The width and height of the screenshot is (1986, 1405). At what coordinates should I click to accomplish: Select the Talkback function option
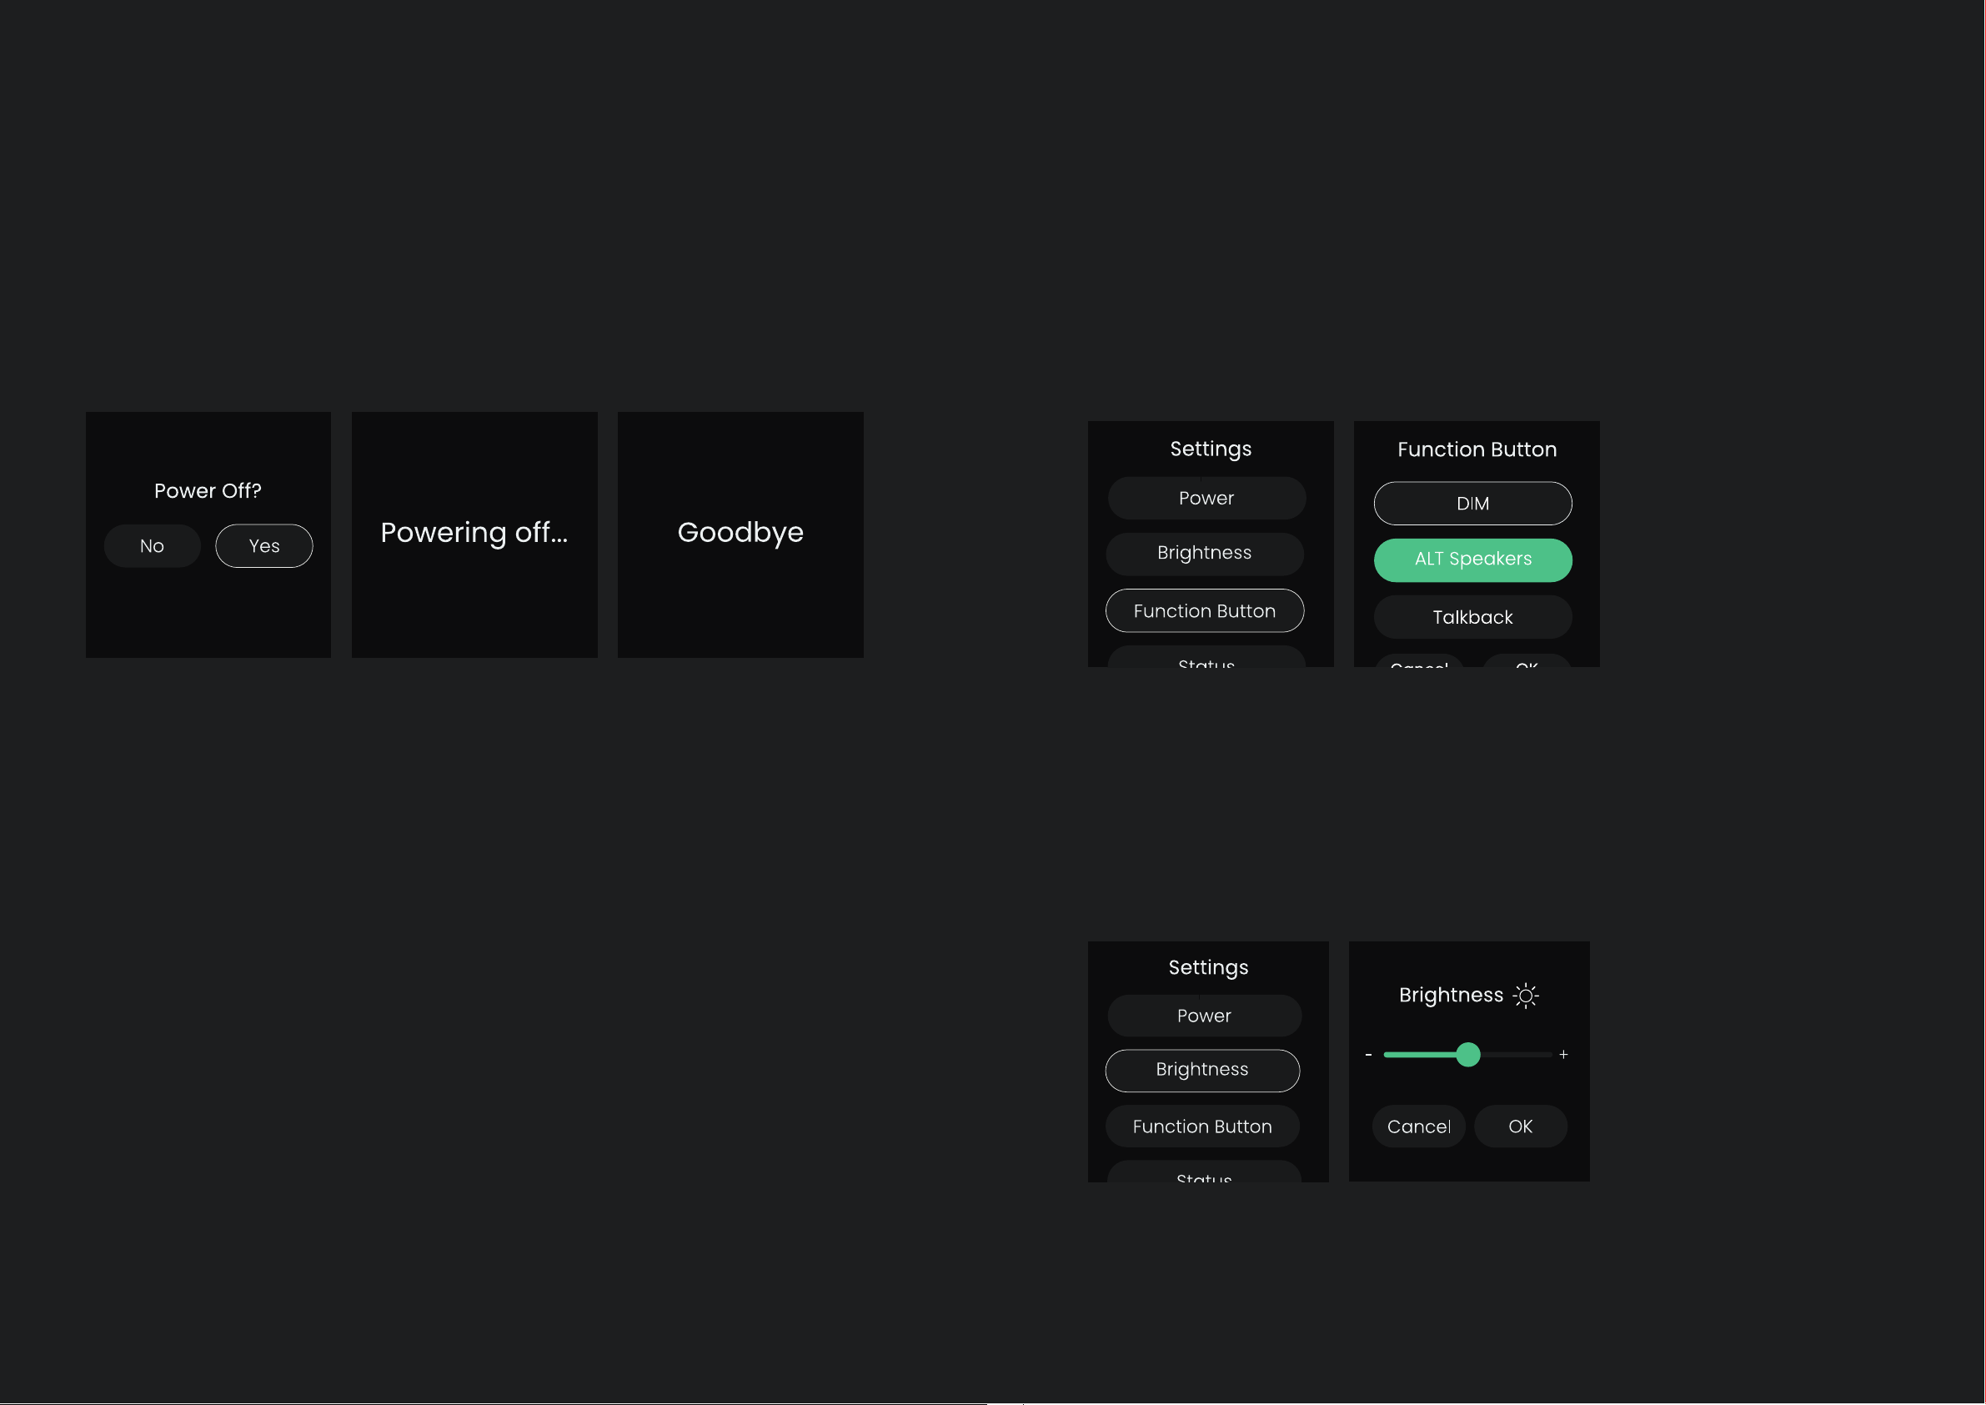click(x=1473, y=617)
